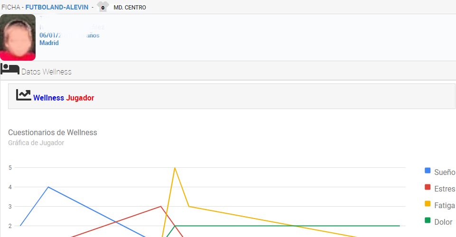Image resolution: width=456 pixels, height=237 pixels.
Task: Click the Fatiga line peak at value 5
Action: pos(175,168)
